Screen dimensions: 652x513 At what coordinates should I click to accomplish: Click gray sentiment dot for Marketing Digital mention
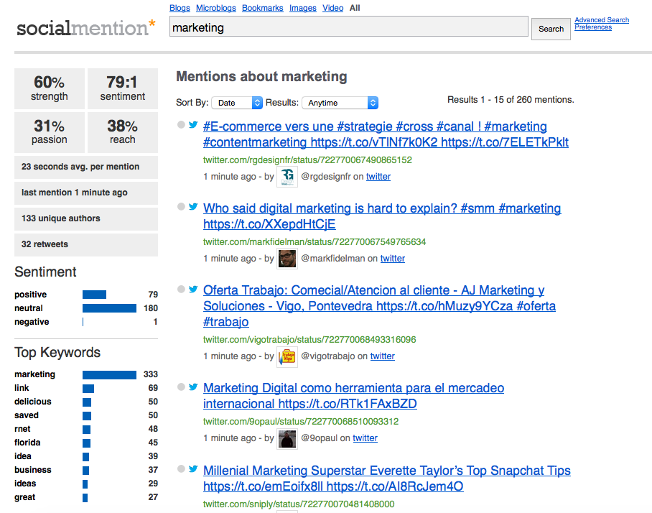click(x=181, y=387)
